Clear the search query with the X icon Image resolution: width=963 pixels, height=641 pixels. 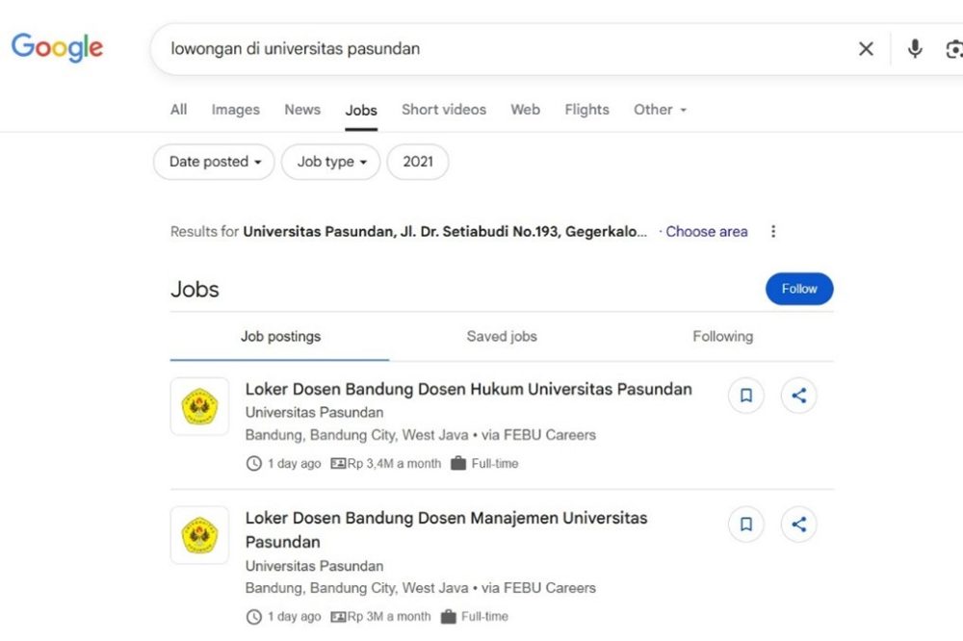[x=865, y=48]
